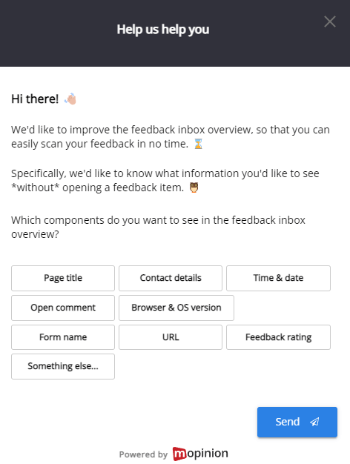Select the Page title option
The image size is (350, 464).
(x=63, y=278)
